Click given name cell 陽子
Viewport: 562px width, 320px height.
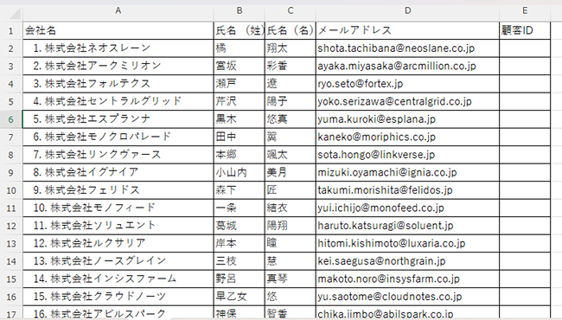[291, 101]
